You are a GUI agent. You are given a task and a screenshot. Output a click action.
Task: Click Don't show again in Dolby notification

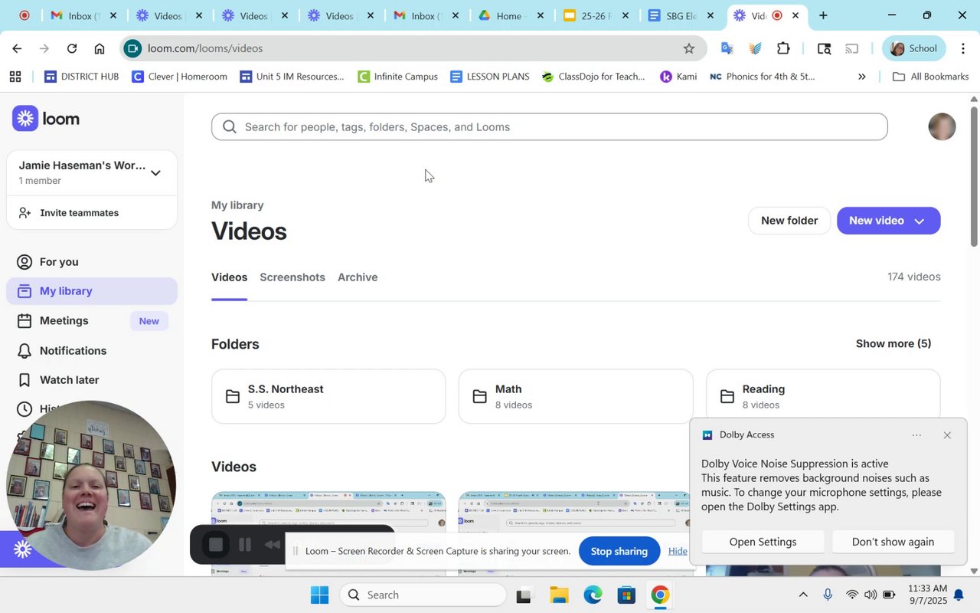[x=893, y=542]
